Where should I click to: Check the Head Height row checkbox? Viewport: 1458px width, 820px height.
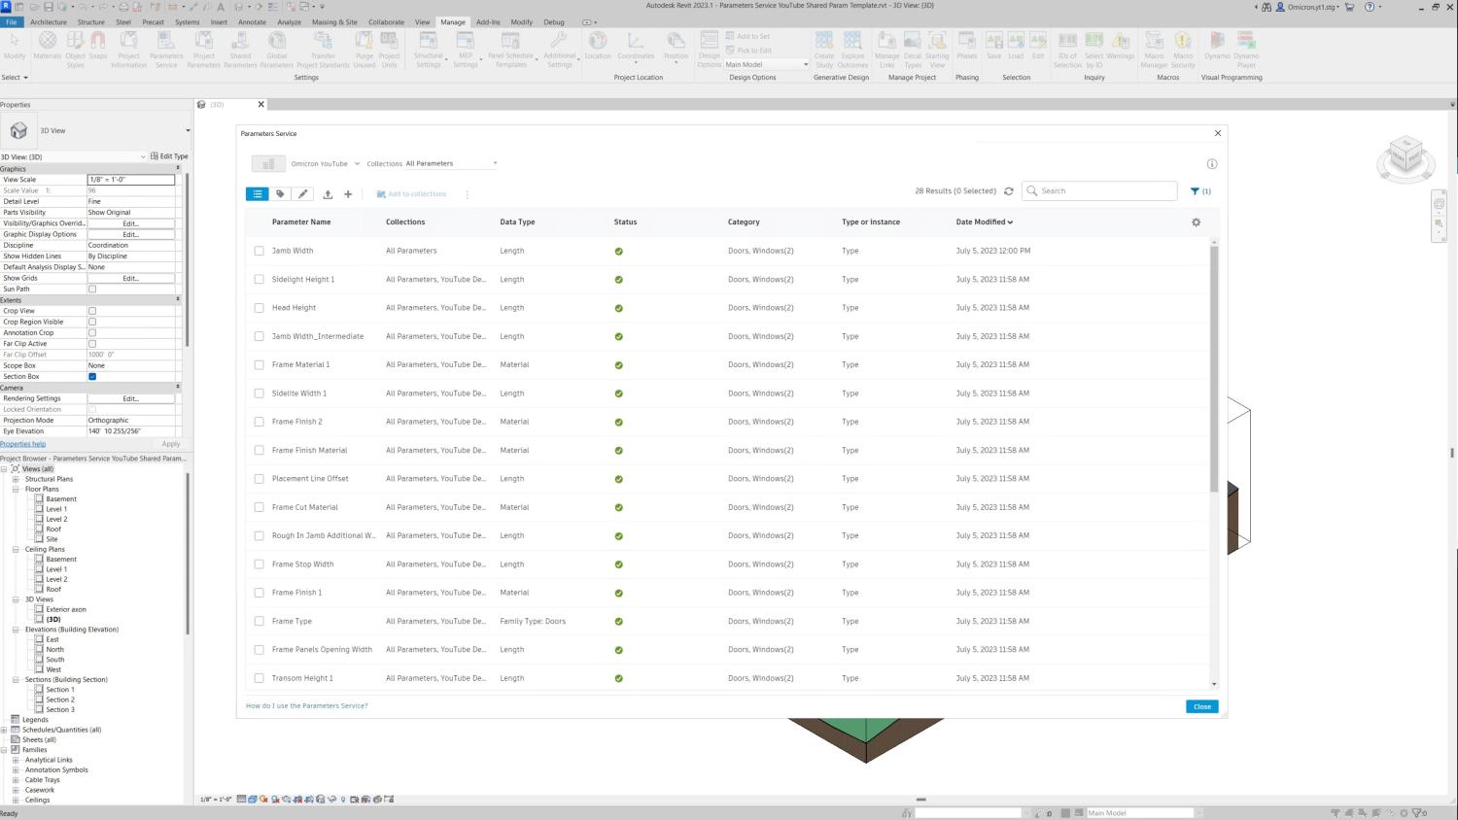pos(259,308)
